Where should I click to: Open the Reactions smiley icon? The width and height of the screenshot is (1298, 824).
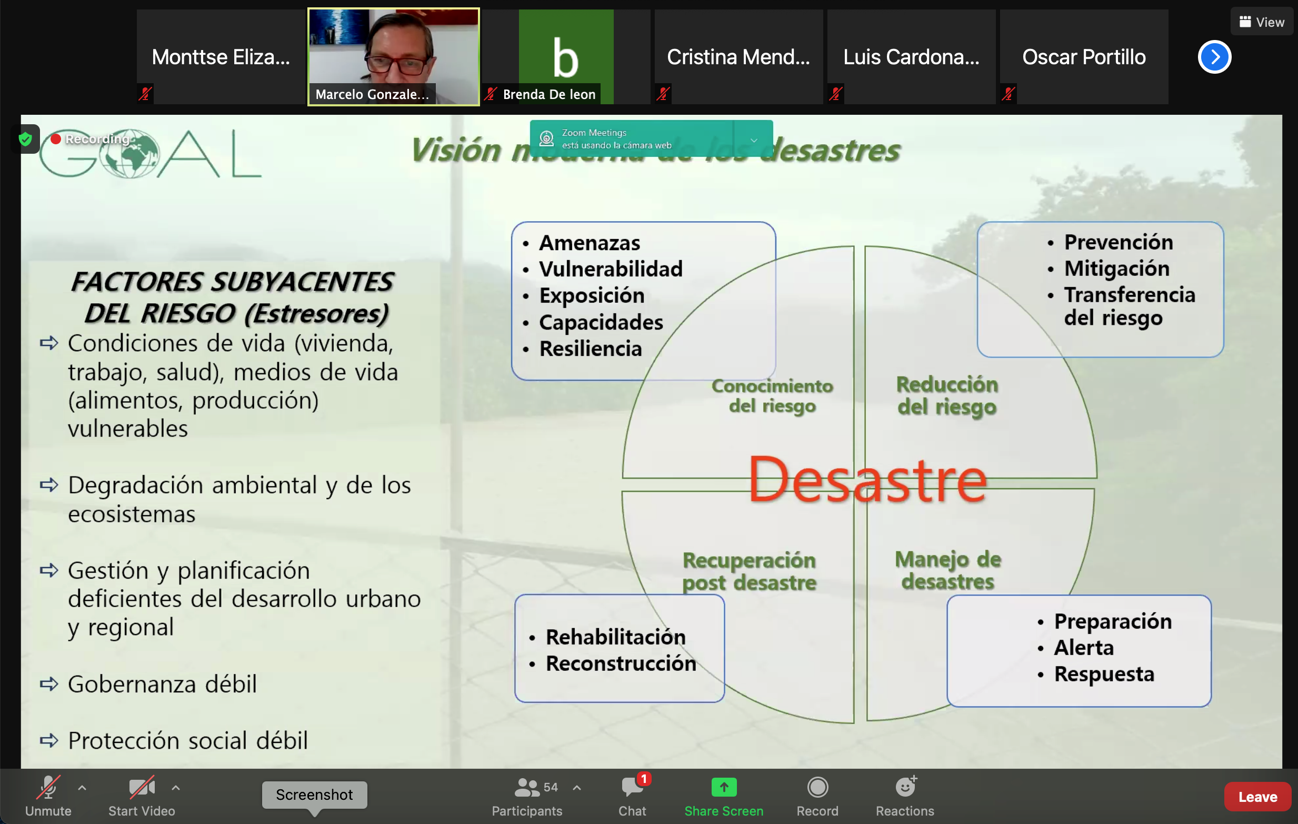(x=905, y=788)
